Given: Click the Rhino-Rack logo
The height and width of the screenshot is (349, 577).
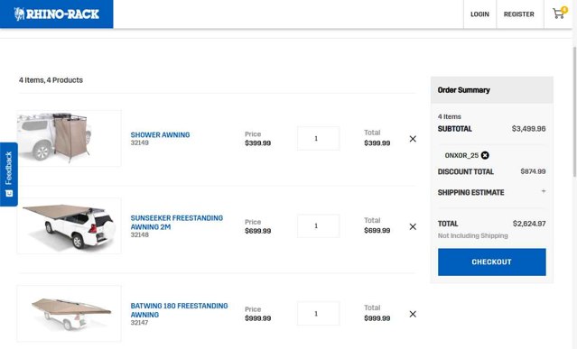Looking at the screenshot, I should click(57, 14).
